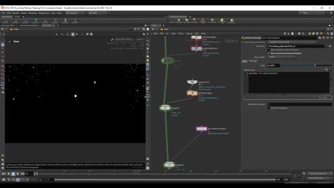Toggle Run on Elements of Array Attributes
Image resolution: width=334 pixels, height=188 pixels.
pyautogui.click(x=269, y=53)
